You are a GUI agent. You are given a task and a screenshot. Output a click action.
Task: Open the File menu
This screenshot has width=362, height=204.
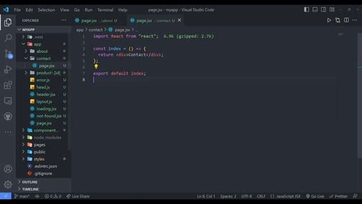coord(18,10)
